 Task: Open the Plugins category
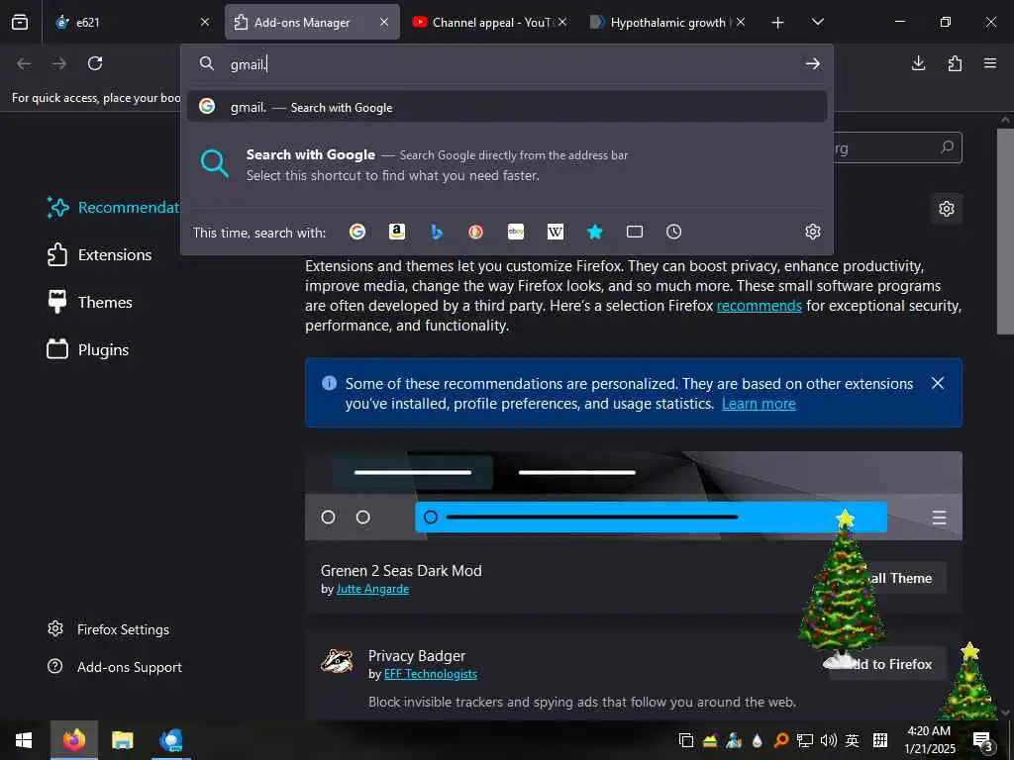[88, 349]
